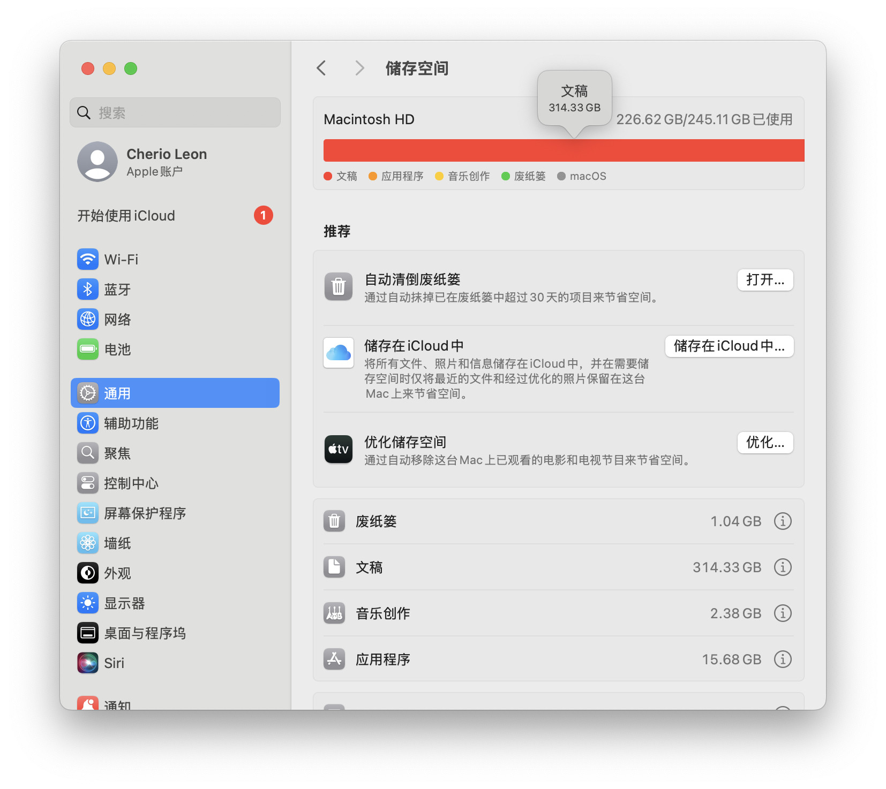Open 辅助功能 accessibility icon

88,423
